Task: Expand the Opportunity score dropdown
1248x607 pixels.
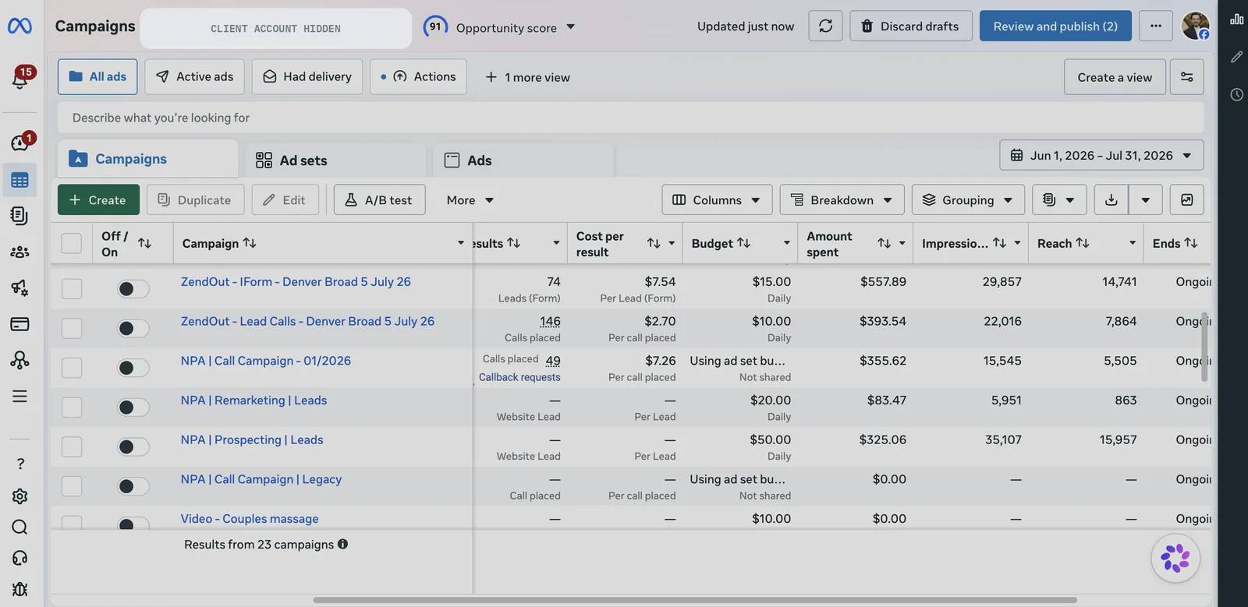Action: click(x=571, y=27)
